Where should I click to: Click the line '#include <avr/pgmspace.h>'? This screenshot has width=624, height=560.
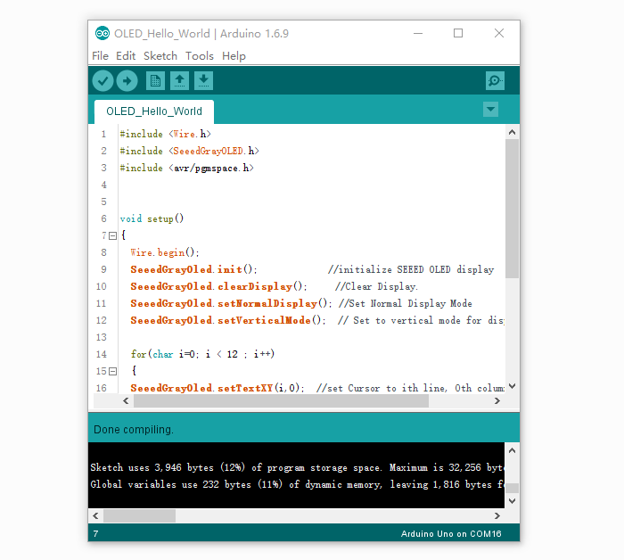tap(186, 168)
